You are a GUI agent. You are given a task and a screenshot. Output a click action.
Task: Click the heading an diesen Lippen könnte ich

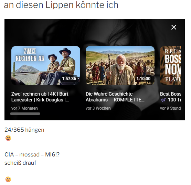pyautogui.click(x=61, y=5)
